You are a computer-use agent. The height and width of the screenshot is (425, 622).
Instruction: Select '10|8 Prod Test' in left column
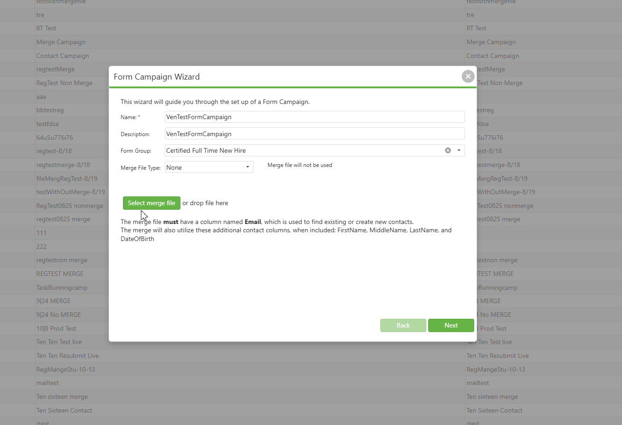tap(56, 328)
